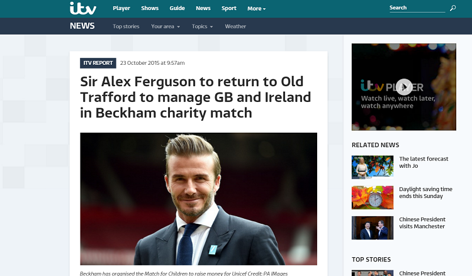Open the More dropdown menu
Viewport: 472px width, 276px height.
pyautogui.click(x=257, y=9)
